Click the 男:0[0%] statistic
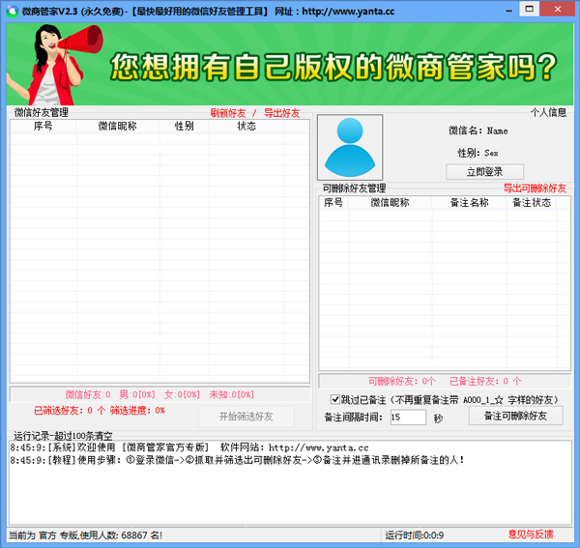 [x=137, y=394]
